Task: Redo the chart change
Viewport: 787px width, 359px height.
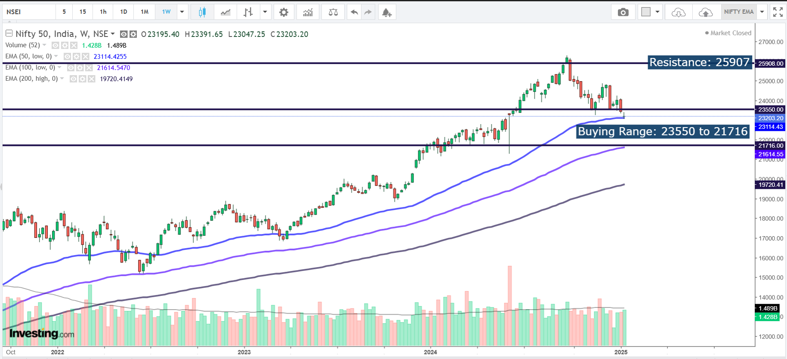Action: point(368,12)
